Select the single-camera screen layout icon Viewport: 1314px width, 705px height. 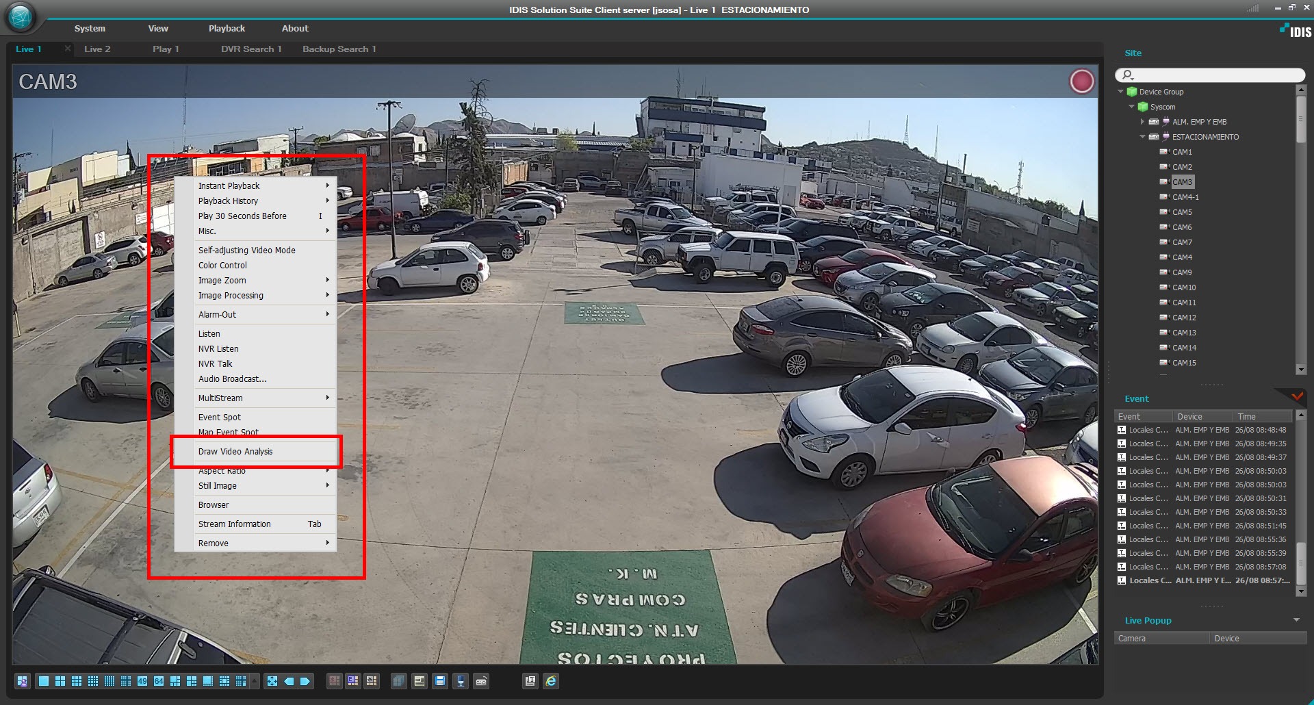tap(44, 681)
